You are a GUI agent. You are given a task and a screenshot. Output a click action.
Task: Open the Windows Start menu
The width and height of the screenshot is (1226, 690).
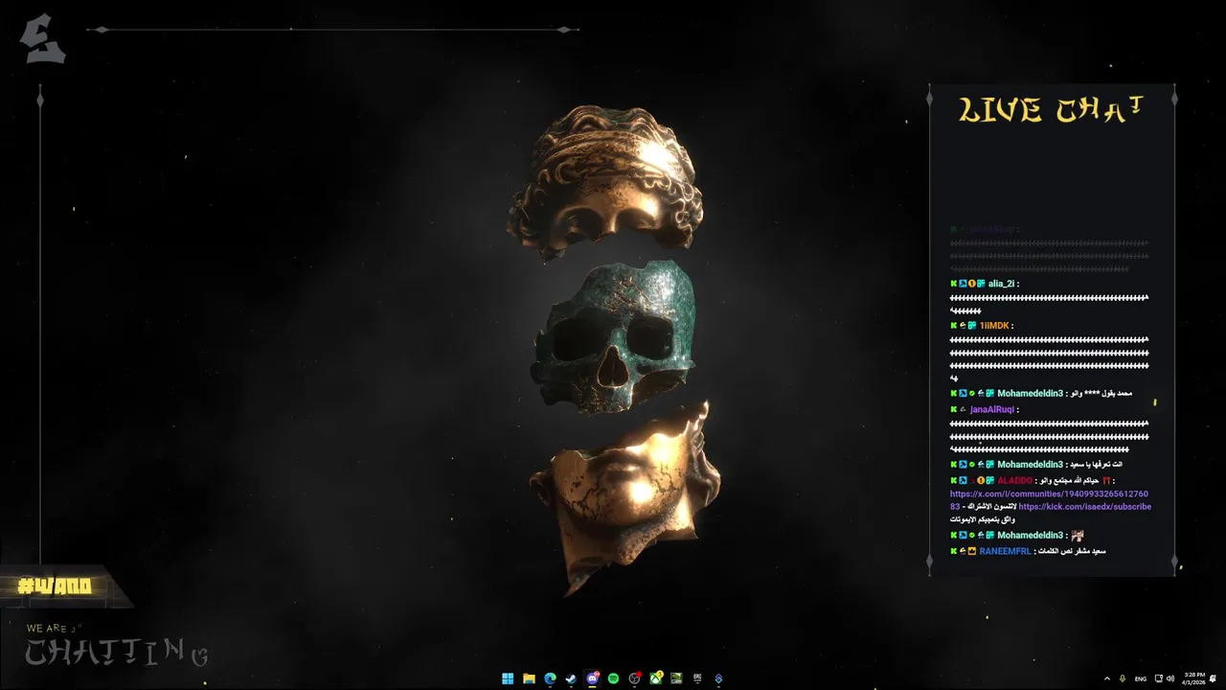508,678
